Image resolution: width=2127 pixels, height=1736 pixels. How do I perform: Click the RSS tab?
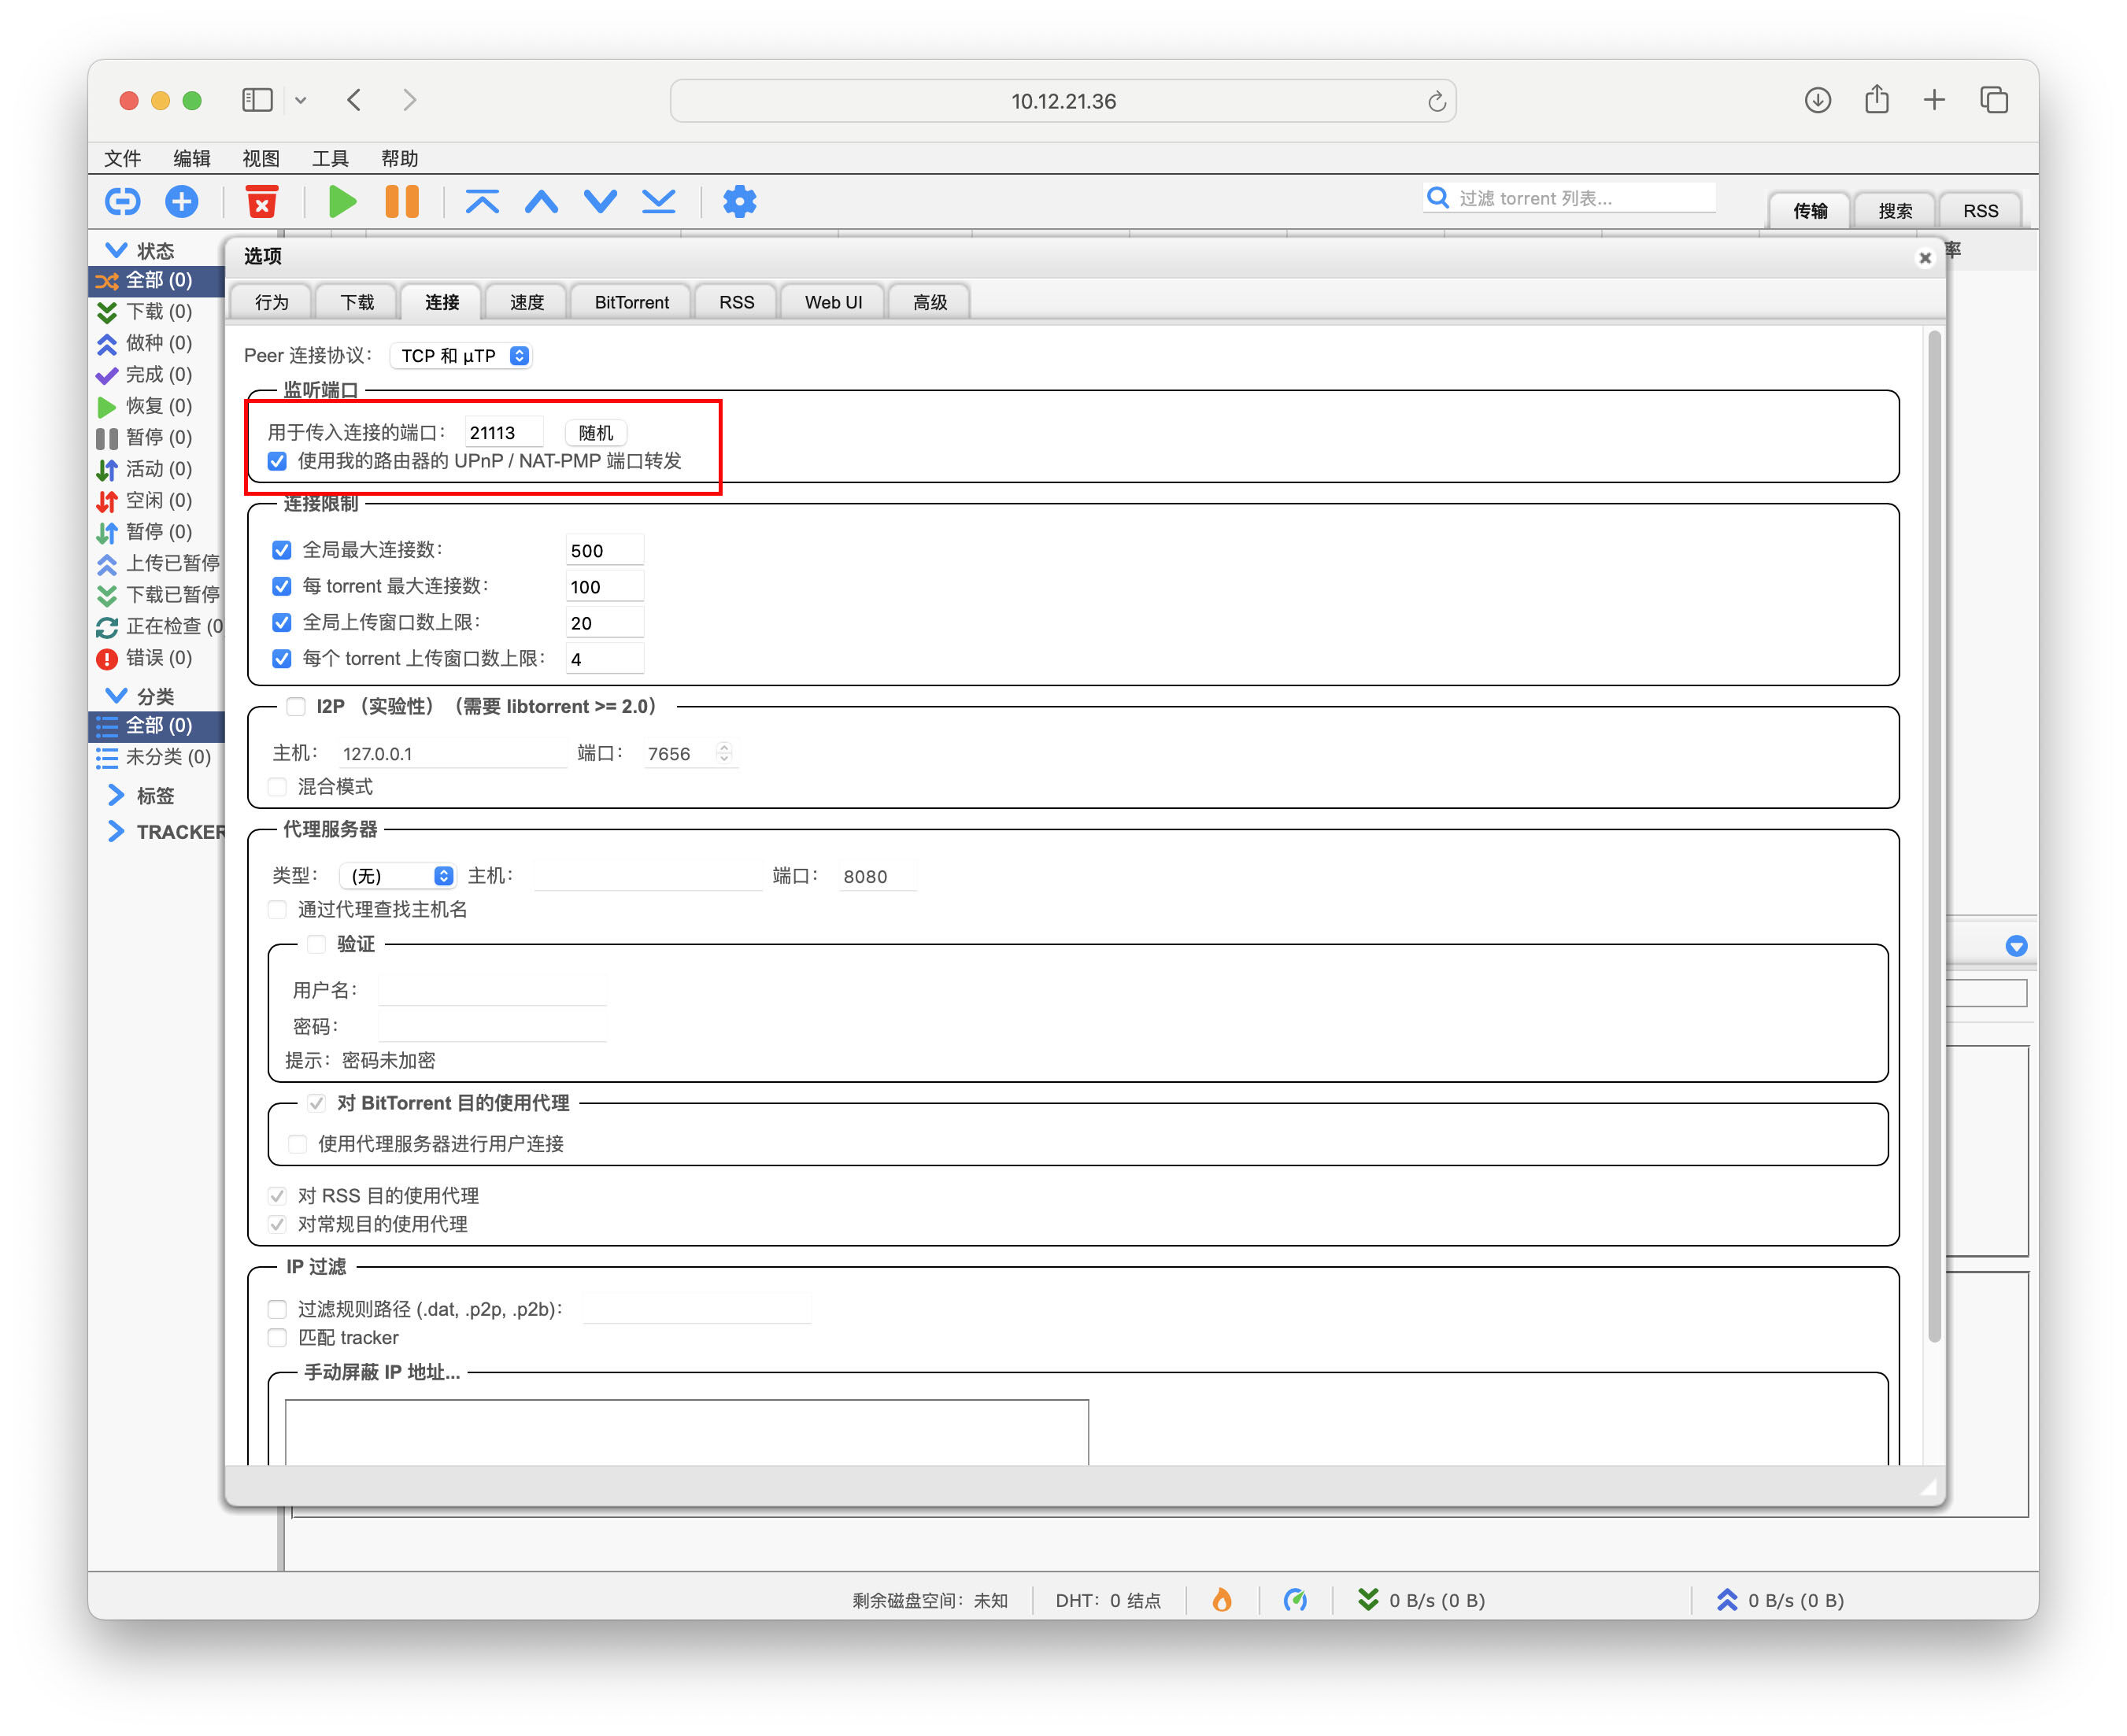(735, 302)
